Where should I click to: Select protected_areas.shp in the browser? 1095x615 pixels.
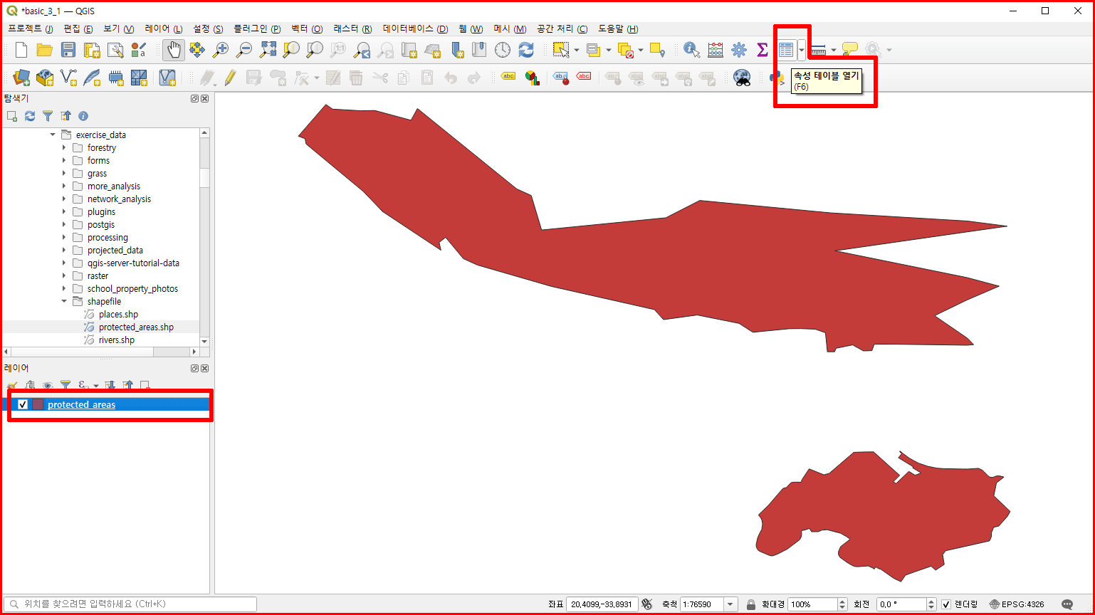pyautogui.click(x=136, y=327)
